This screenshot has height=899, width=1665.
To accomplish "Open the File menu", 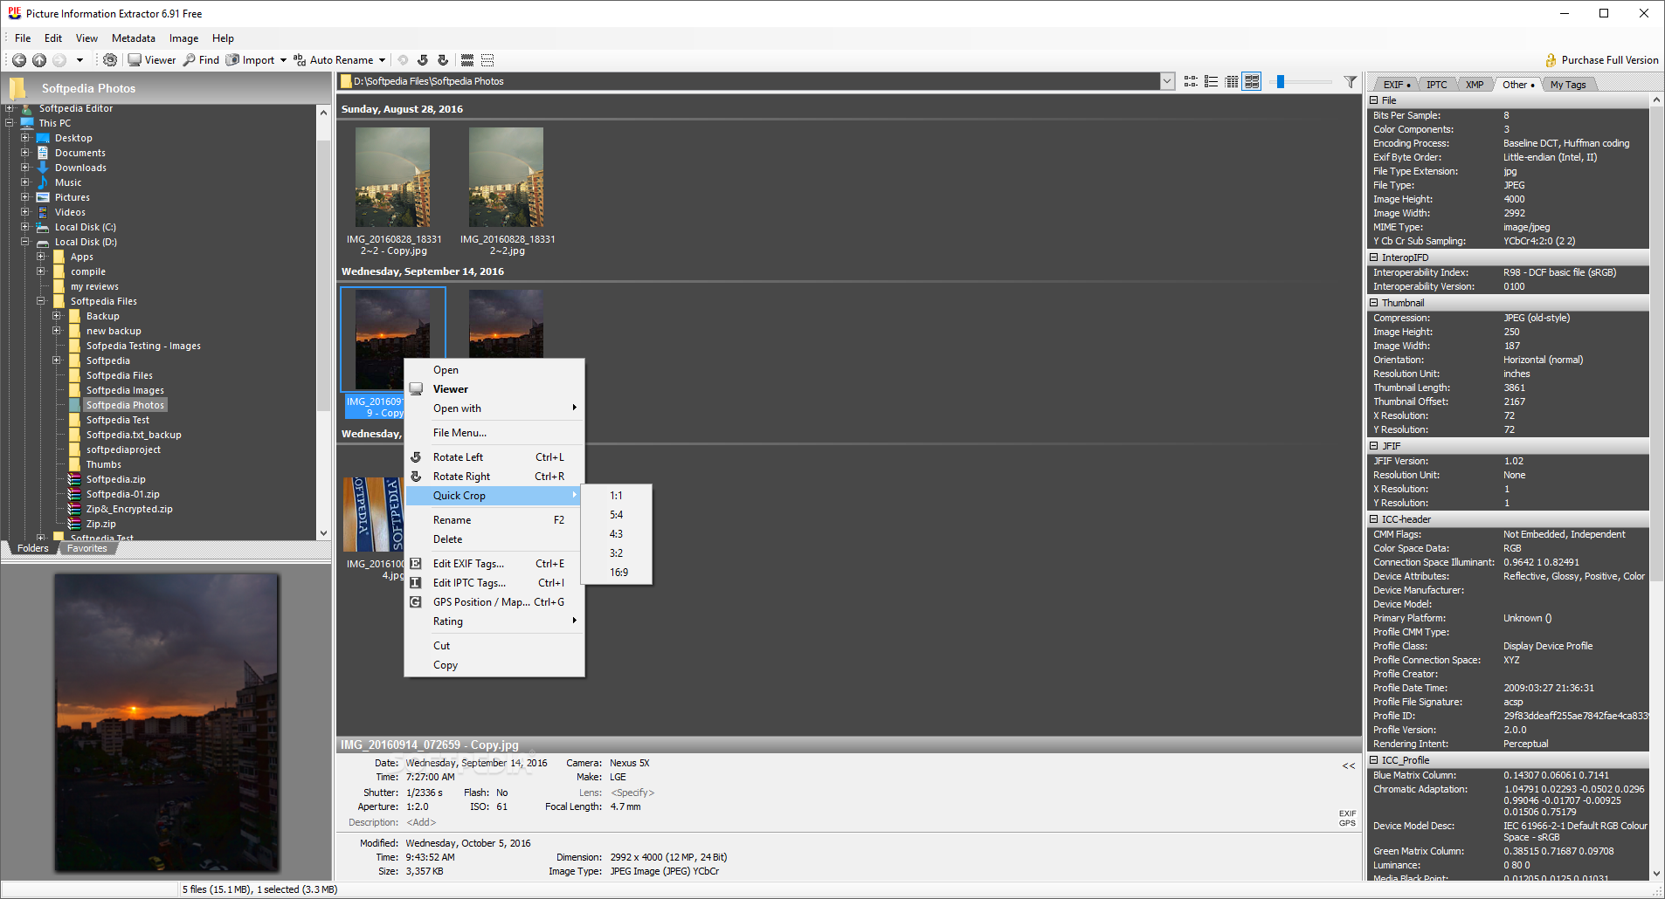I will point(23,38).
